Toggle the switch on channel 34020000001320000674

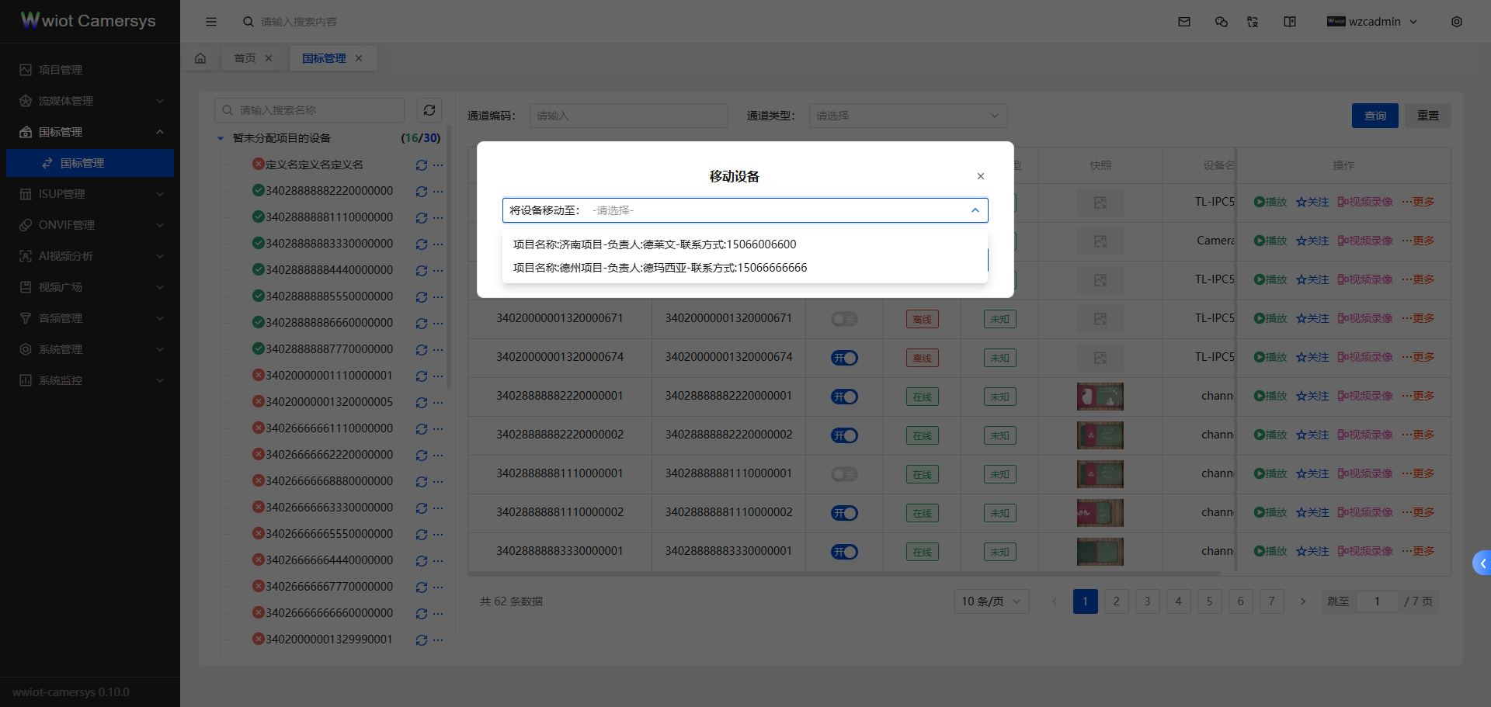[845, 358]
